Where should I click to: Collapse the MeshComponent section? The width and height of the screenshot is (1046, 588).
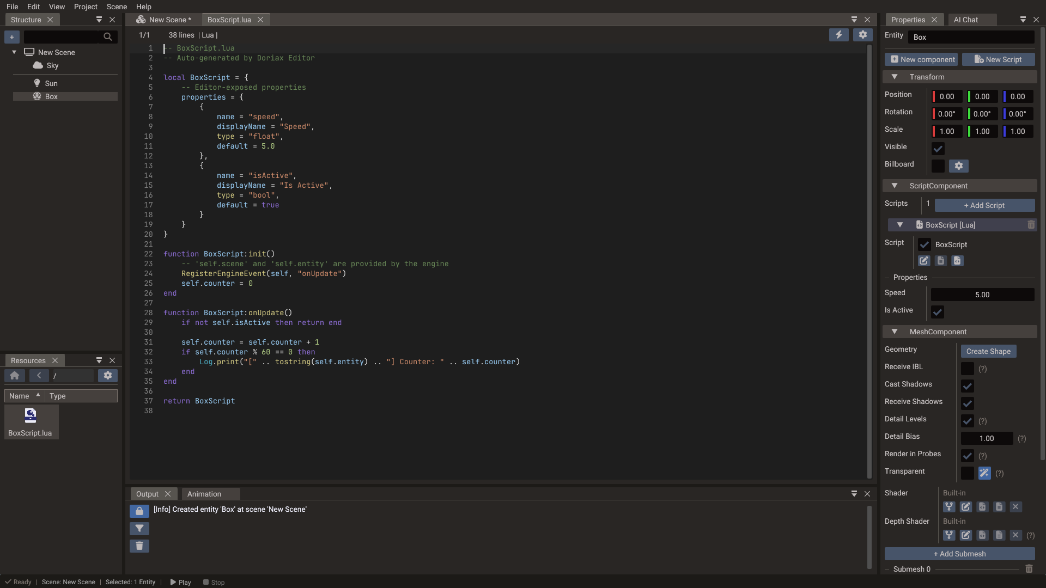pyautogui.click(x=895, y=332)
